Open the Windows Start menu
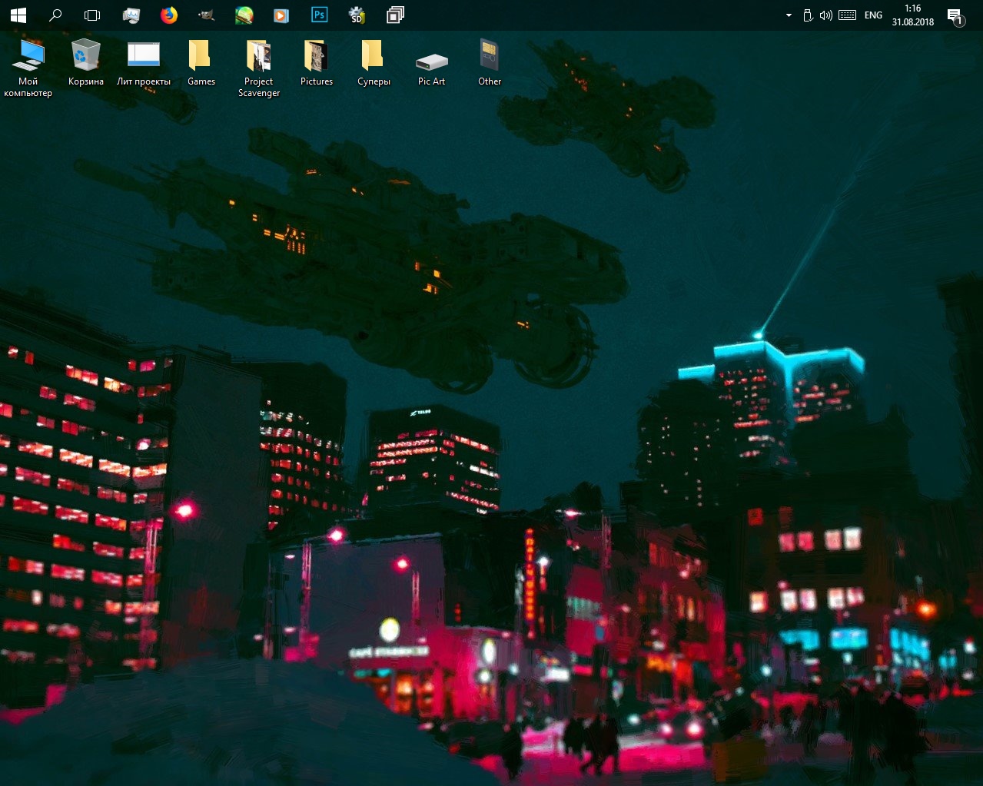Viewport: 983px width, 786px height. point(18,15)
